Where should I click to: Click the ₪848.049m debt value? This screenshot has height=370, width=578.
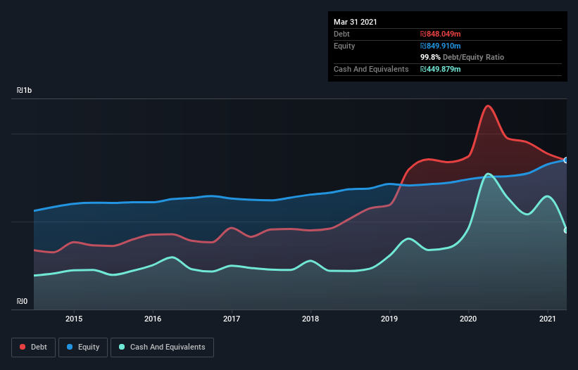click(x=441, y=34)
